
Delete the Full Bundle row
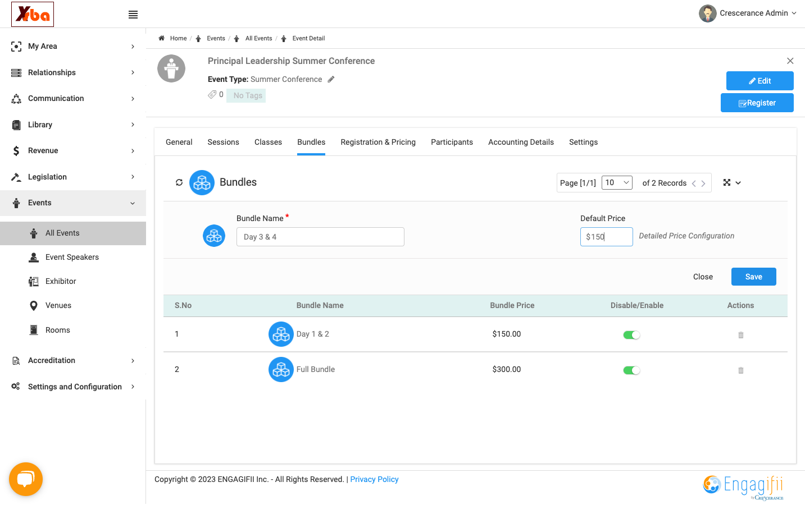741,370
